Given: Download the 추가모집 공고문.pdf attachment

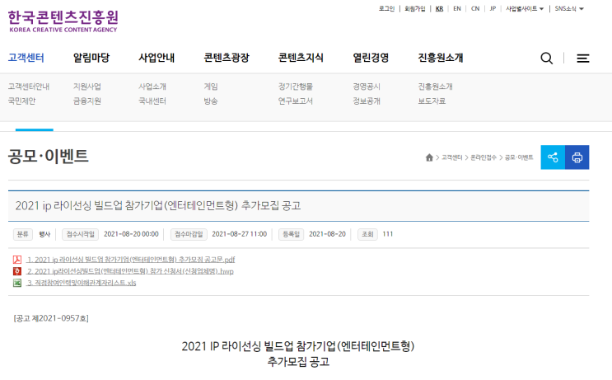Looking at the screenshot, I should [x=131, y=260].
